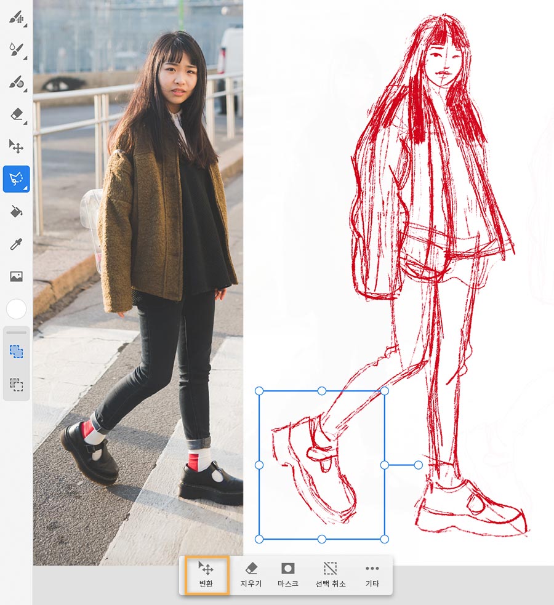The width and height of the screenshot is (554, 605).
Task: Select the eyedropper tool
Action: click(x=16, y=244)
